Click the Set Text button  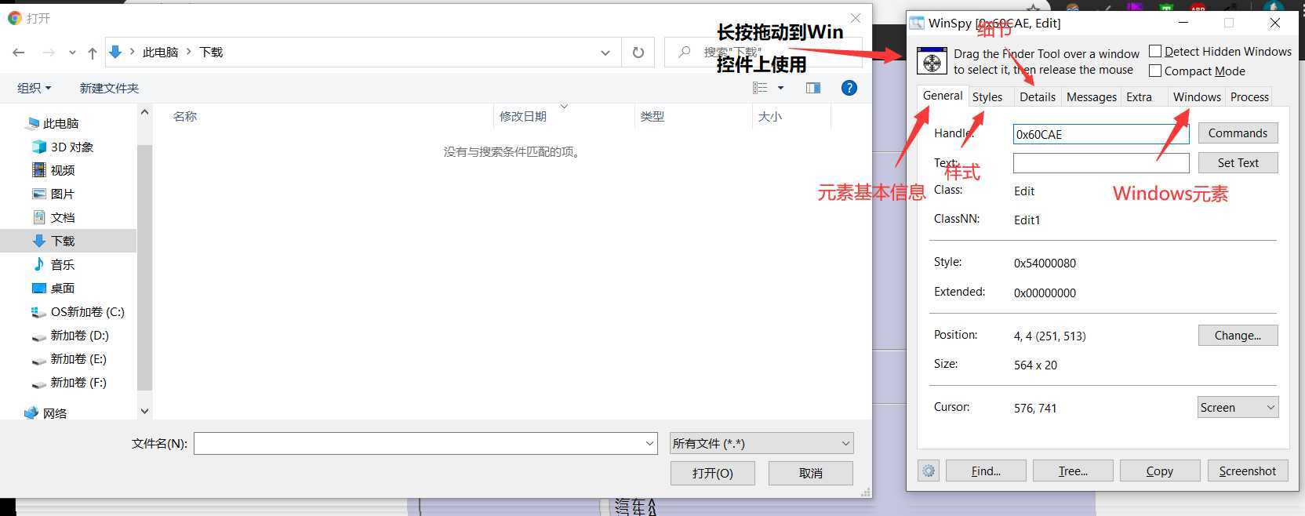point(1238,162)
